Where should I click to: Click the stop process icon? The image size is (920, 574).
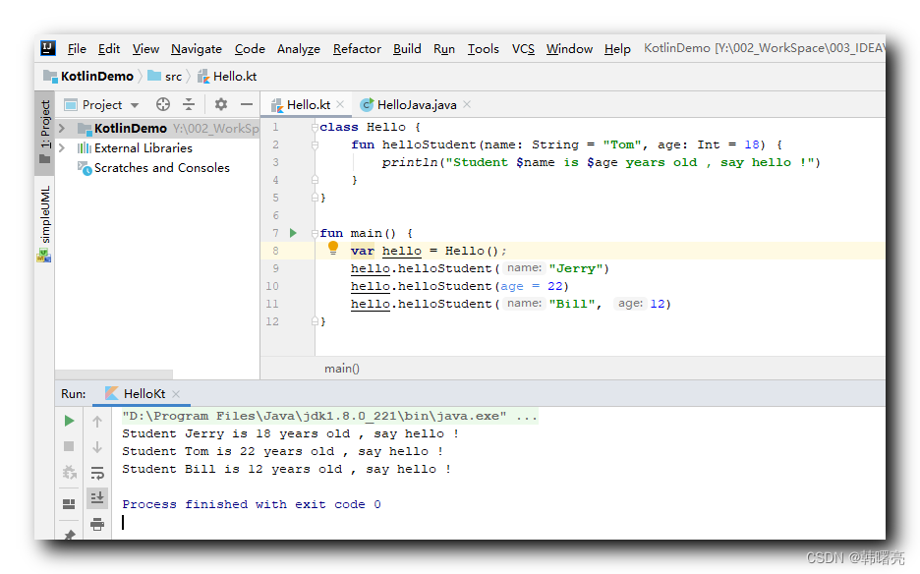point(69,446)
